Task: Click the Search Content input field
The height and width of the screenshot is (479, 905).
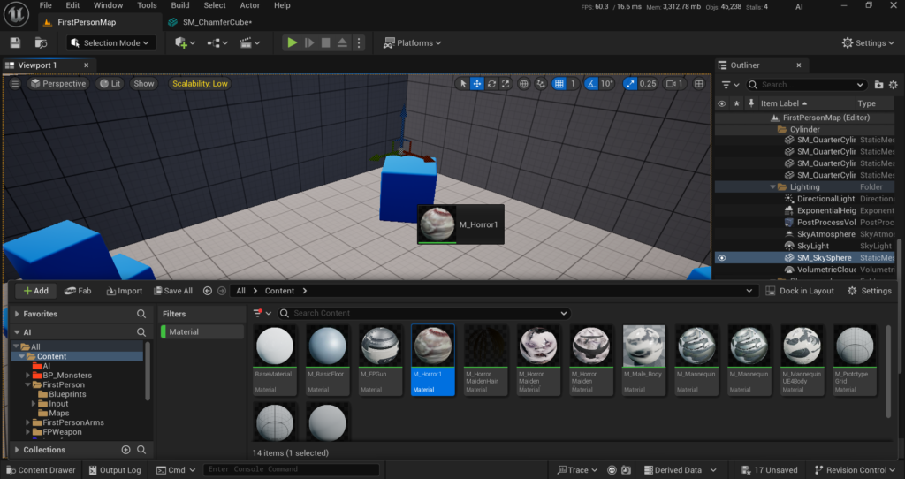Action: (x=424, y=313)
